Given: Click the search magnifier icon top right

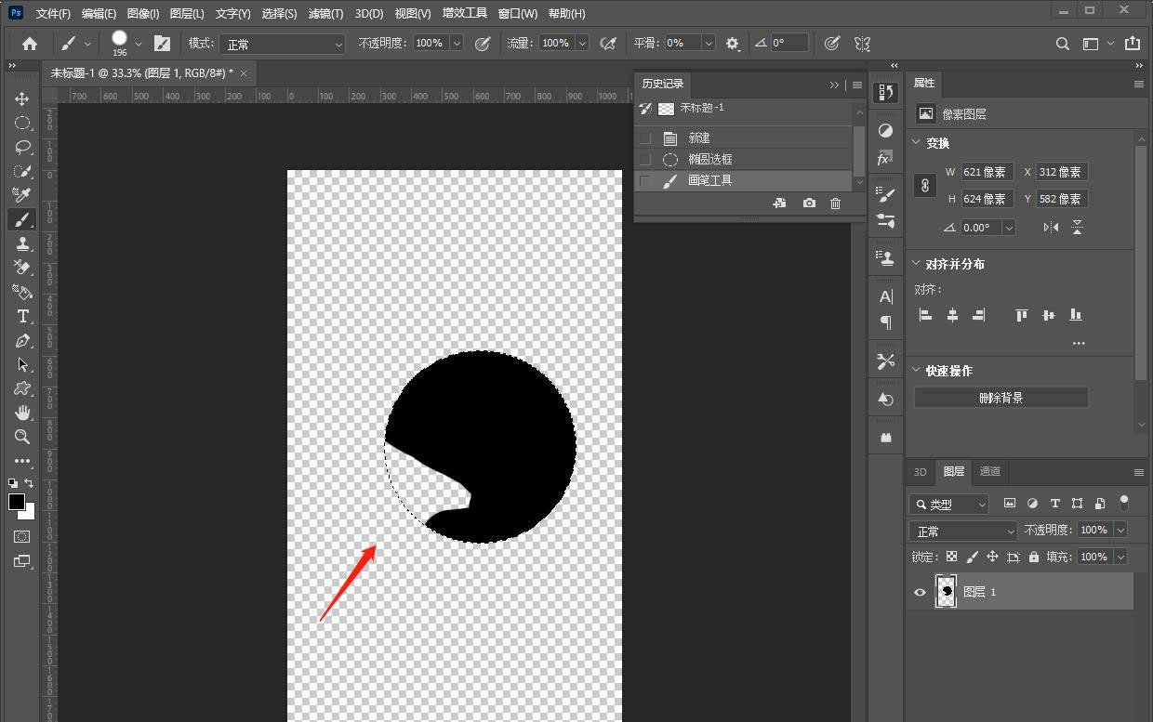Looking at the screenshot, I should pos(1063,43).
